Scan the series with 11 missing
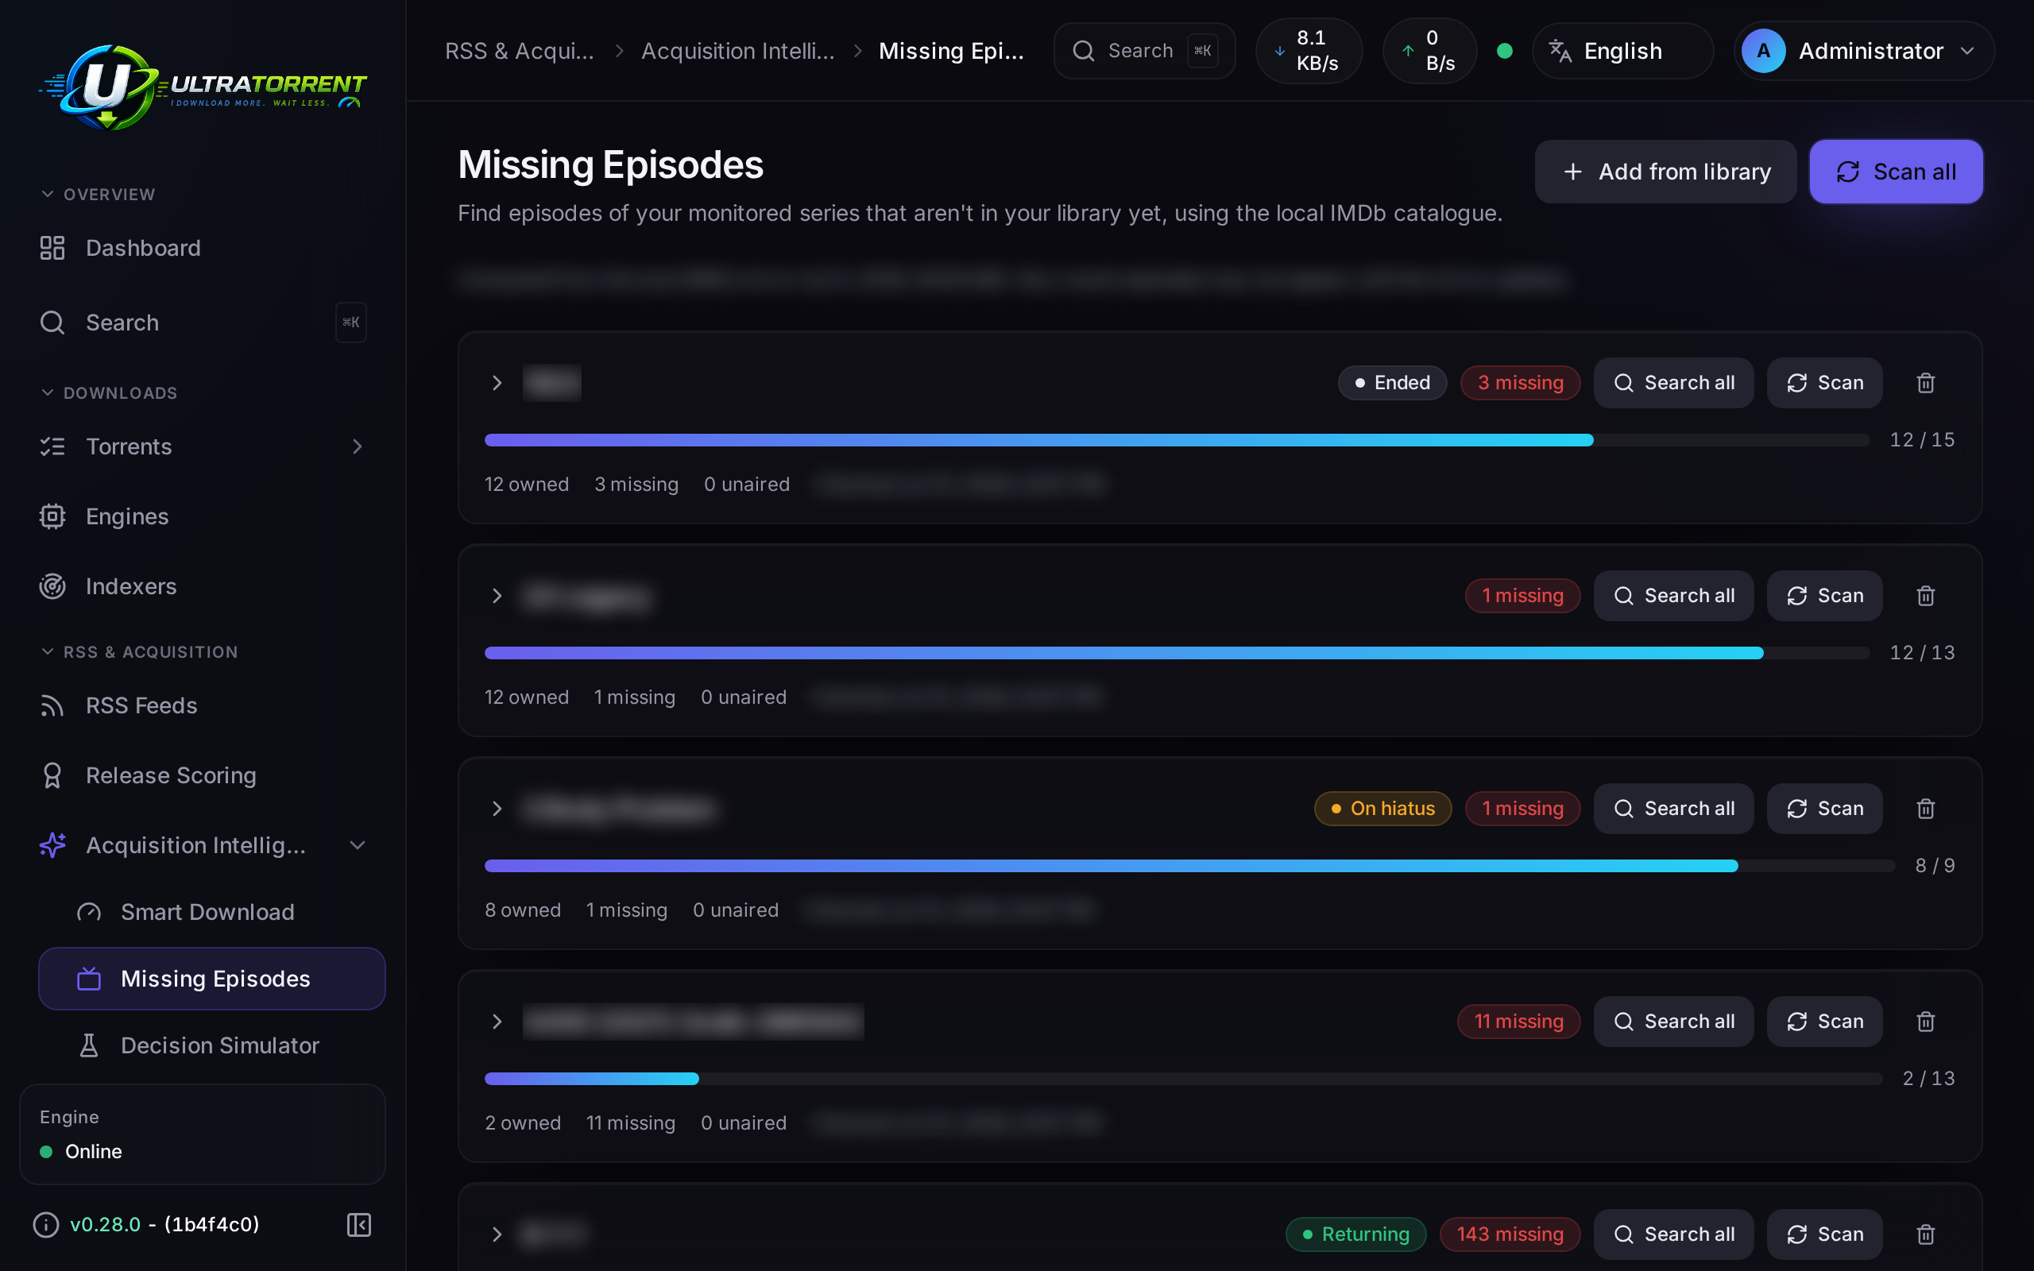This screenshot has height=1271, width=2034. click(x=1824, y=1022)
